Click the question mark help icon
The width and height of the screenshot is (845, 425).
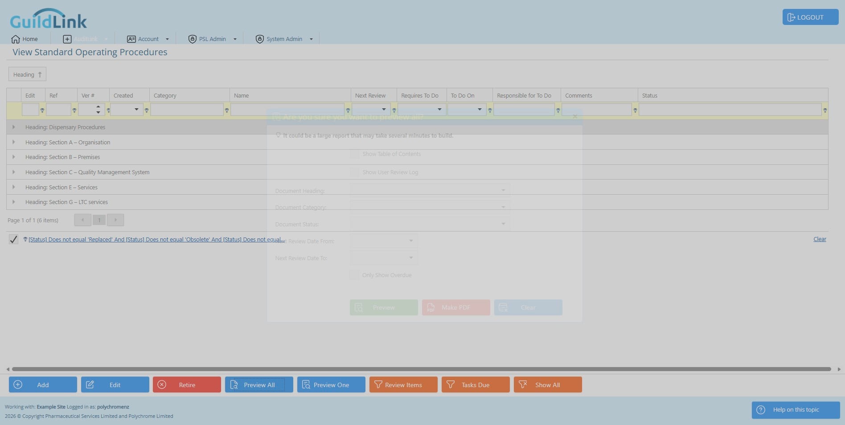tap(761, 410)
